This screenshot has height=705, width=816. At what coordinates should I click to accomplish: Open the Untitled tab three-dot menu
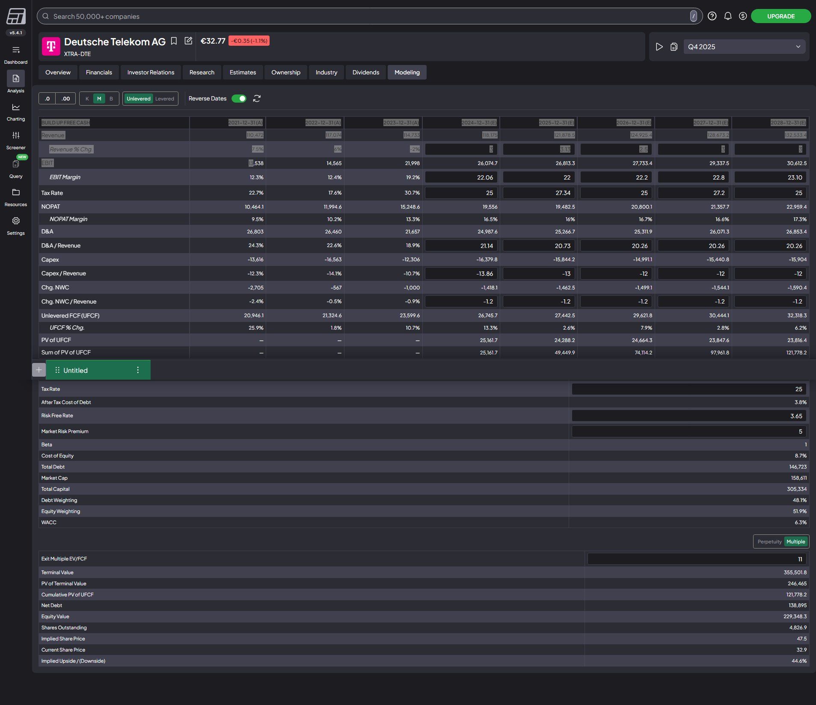pyautogui.click(x=138, y=370)
